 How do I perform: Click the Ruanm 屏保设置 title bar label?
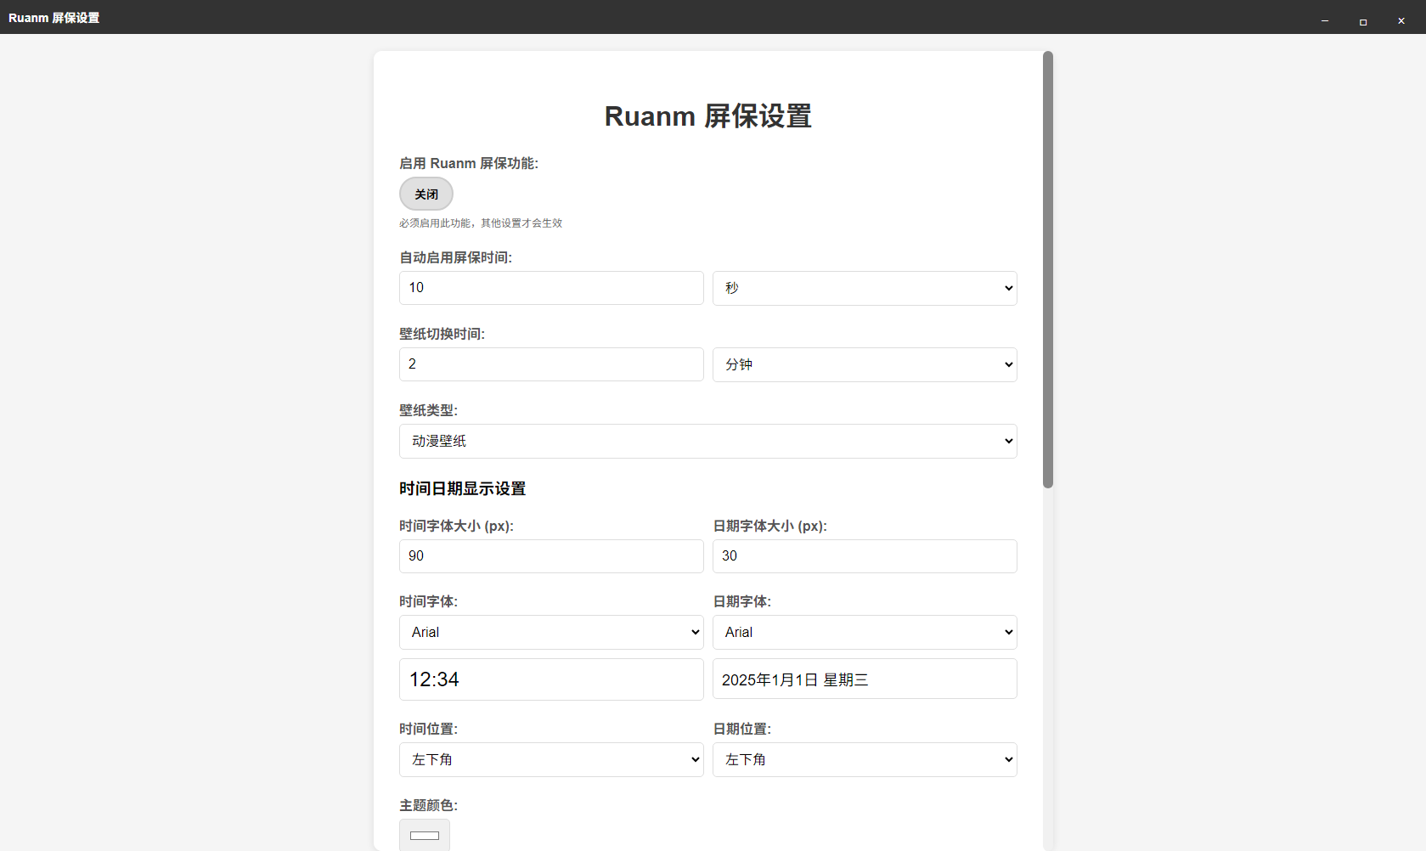[54, 17]
